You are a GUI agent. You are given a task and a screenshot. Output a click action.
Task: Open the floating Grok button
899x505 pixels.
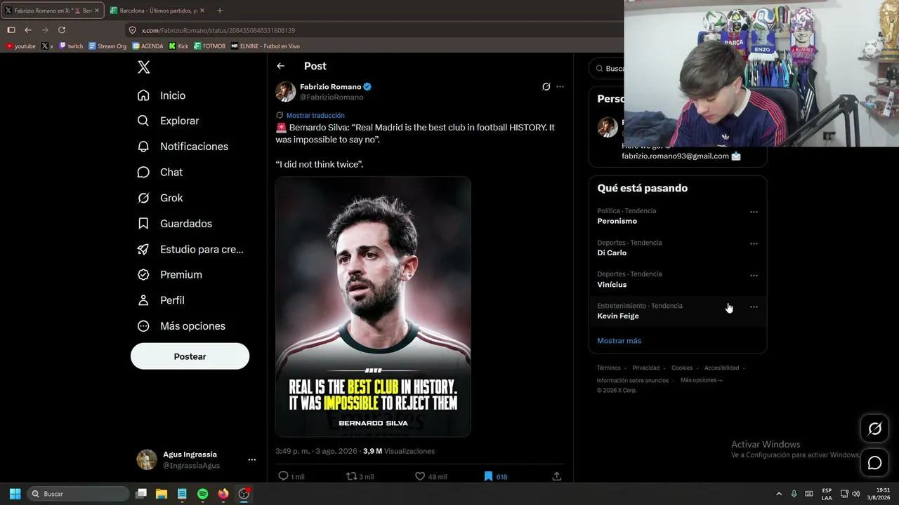(874, 429)
